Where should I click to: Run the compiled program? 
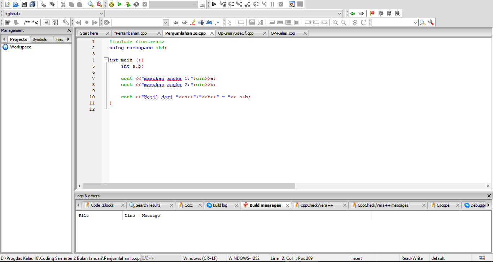(x=119, y=4)
